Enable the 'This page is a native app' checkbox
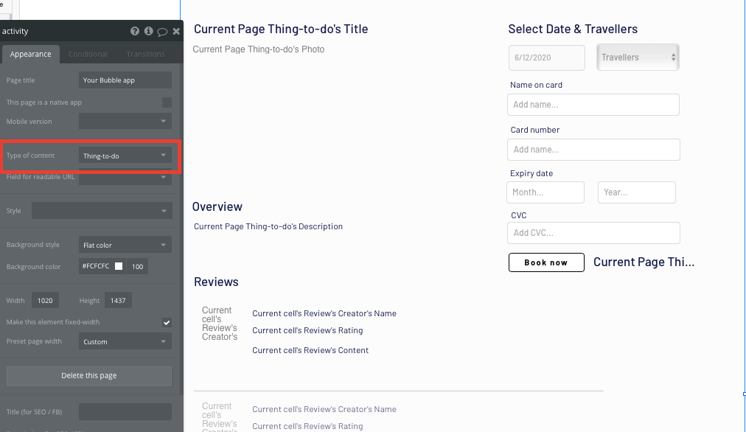Viewport: 746px width, 432px height. [x=167, y=102]
